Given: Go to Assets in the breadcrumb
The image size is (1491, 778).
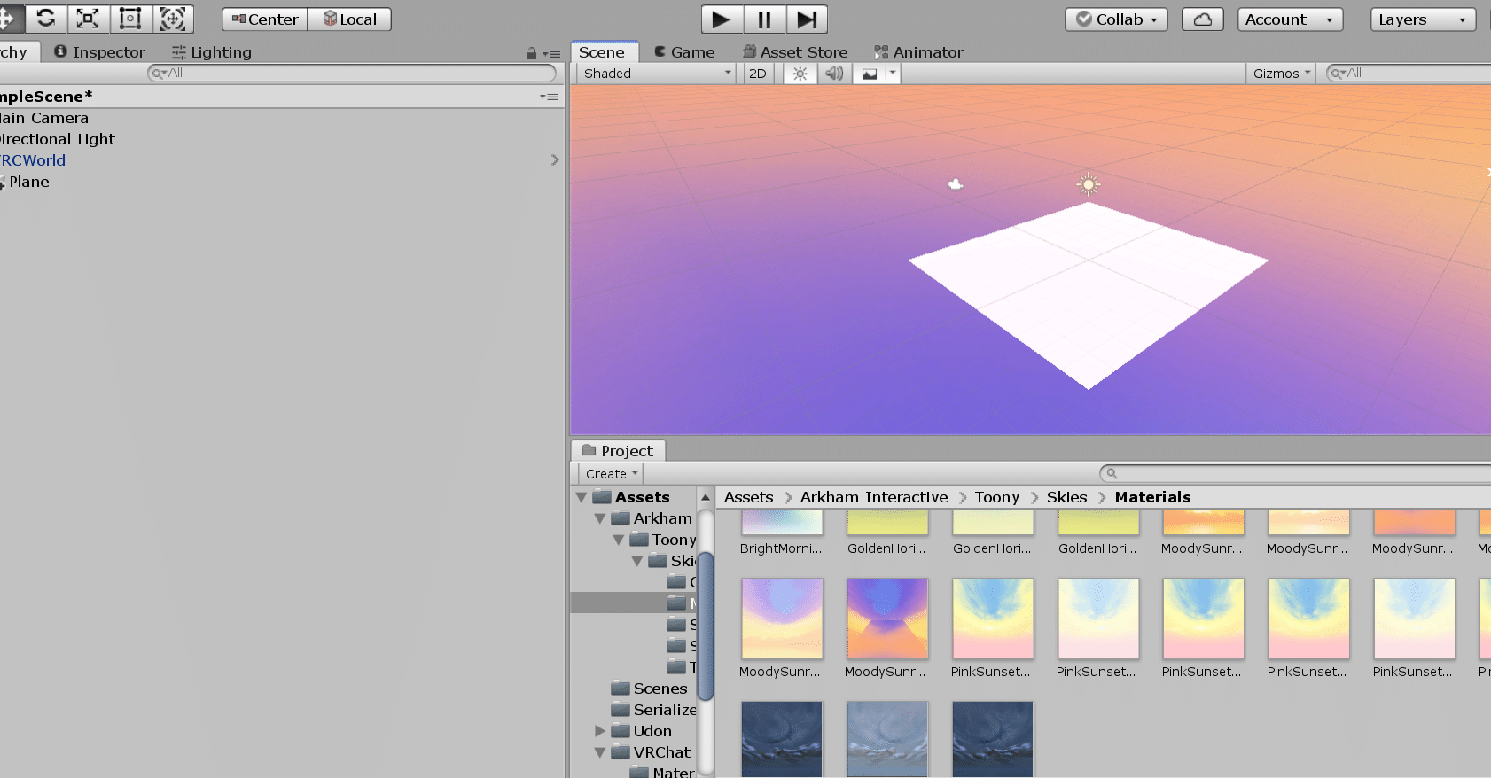Looking at the screenshot, I should click(749, 497).
